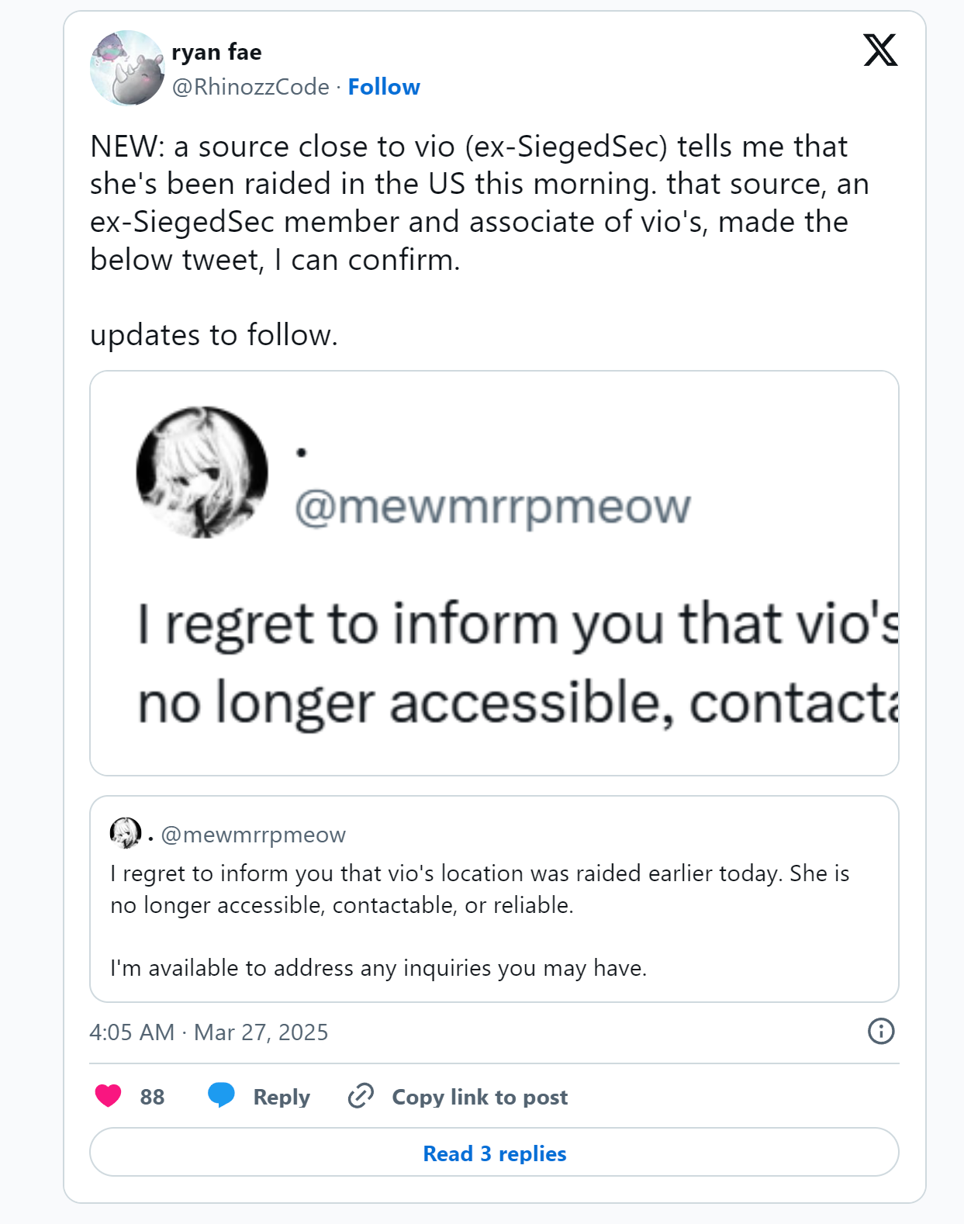Click the chain link copy icon
The width and height of the screenshot is (964, 1224).
(361, 1095)
